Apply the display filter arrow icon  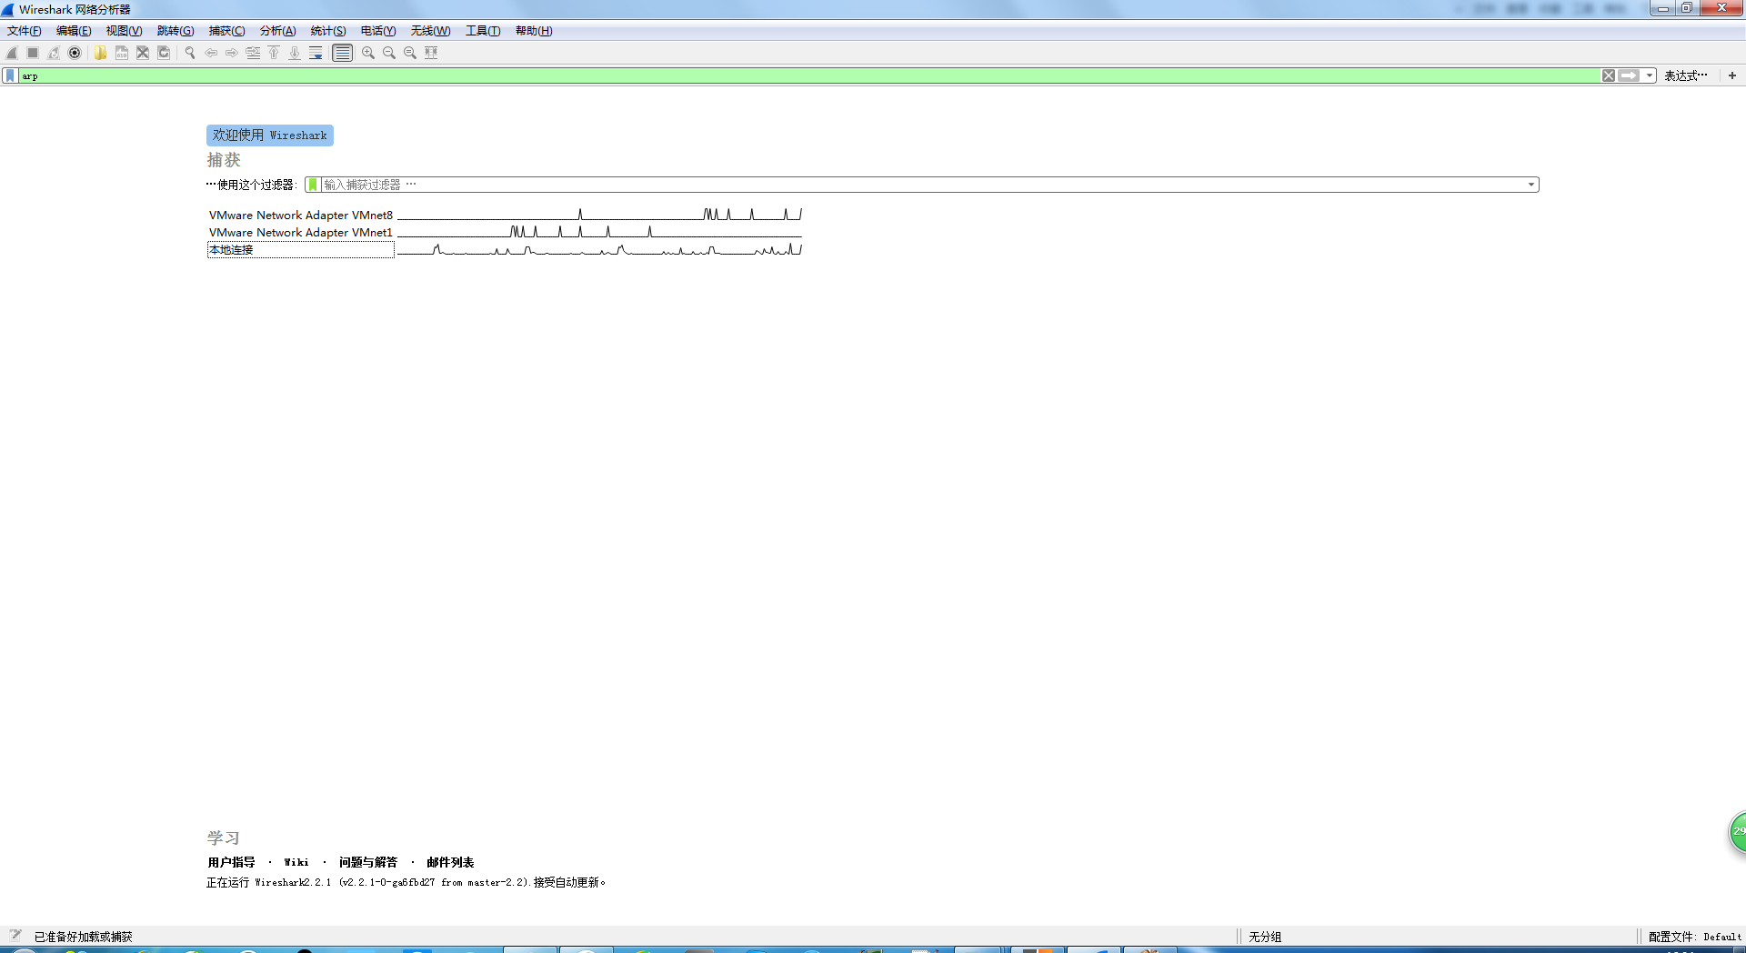[1629, 75]
